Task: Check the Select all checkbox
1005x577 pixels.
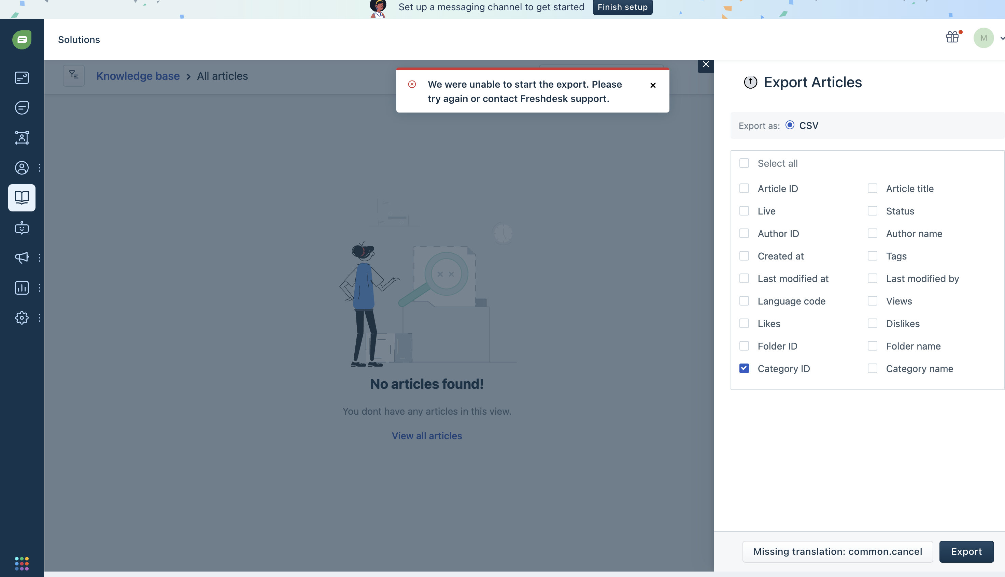Action: pos(744,163)
